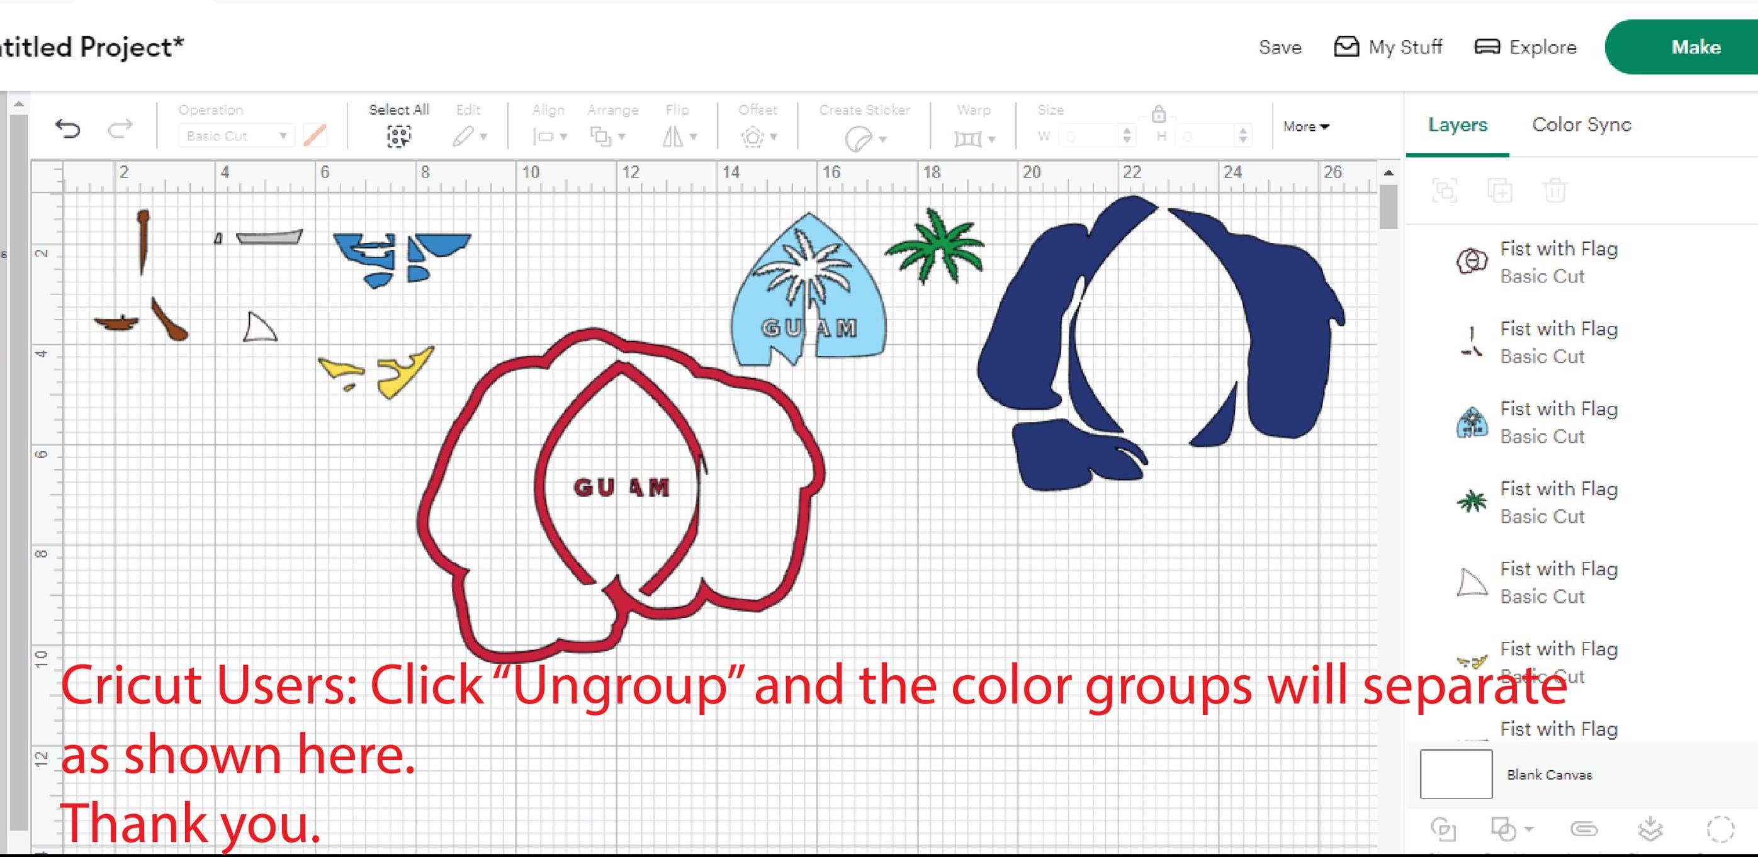Expand the More toolbar menu
The image size is (1758, 857).
(1305, 126)
